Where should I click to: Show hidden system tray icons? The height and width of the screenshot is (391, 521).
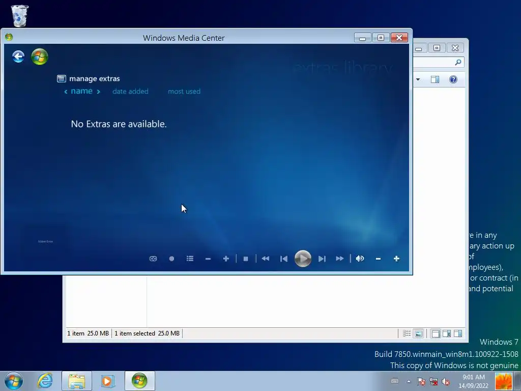point(409,382)
